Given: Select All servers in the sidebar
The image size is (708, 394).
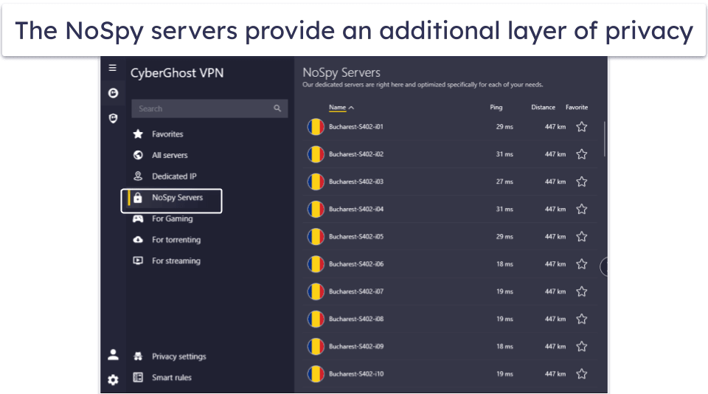Looking at the screenshot, I should [x=170, y=156].
